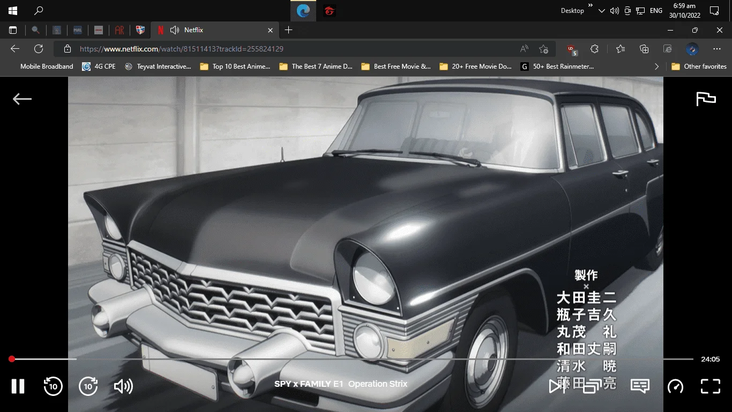Pause the Netflix video playback
The height and width of the screenshot is (412, 732).
click(18, 386)
